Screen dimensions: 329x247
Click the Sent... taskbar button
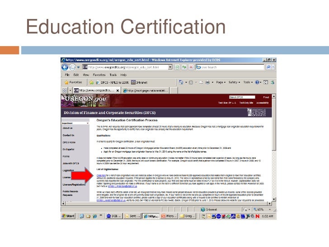tap(132, 216)
